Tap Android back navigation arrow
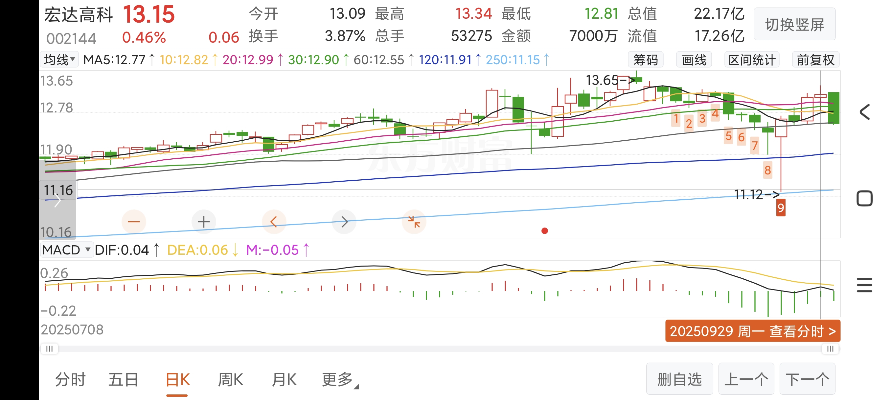 [864, 112]
